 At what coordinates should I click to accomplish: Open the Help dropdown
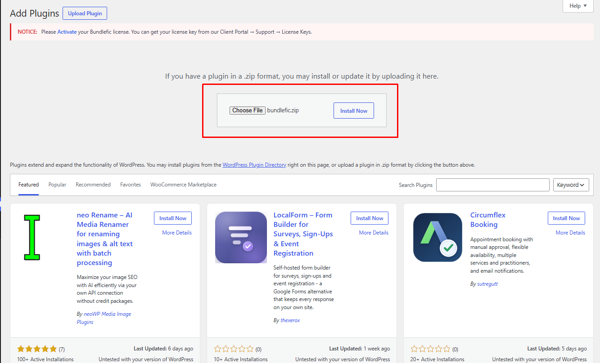(x=578, y=6)
